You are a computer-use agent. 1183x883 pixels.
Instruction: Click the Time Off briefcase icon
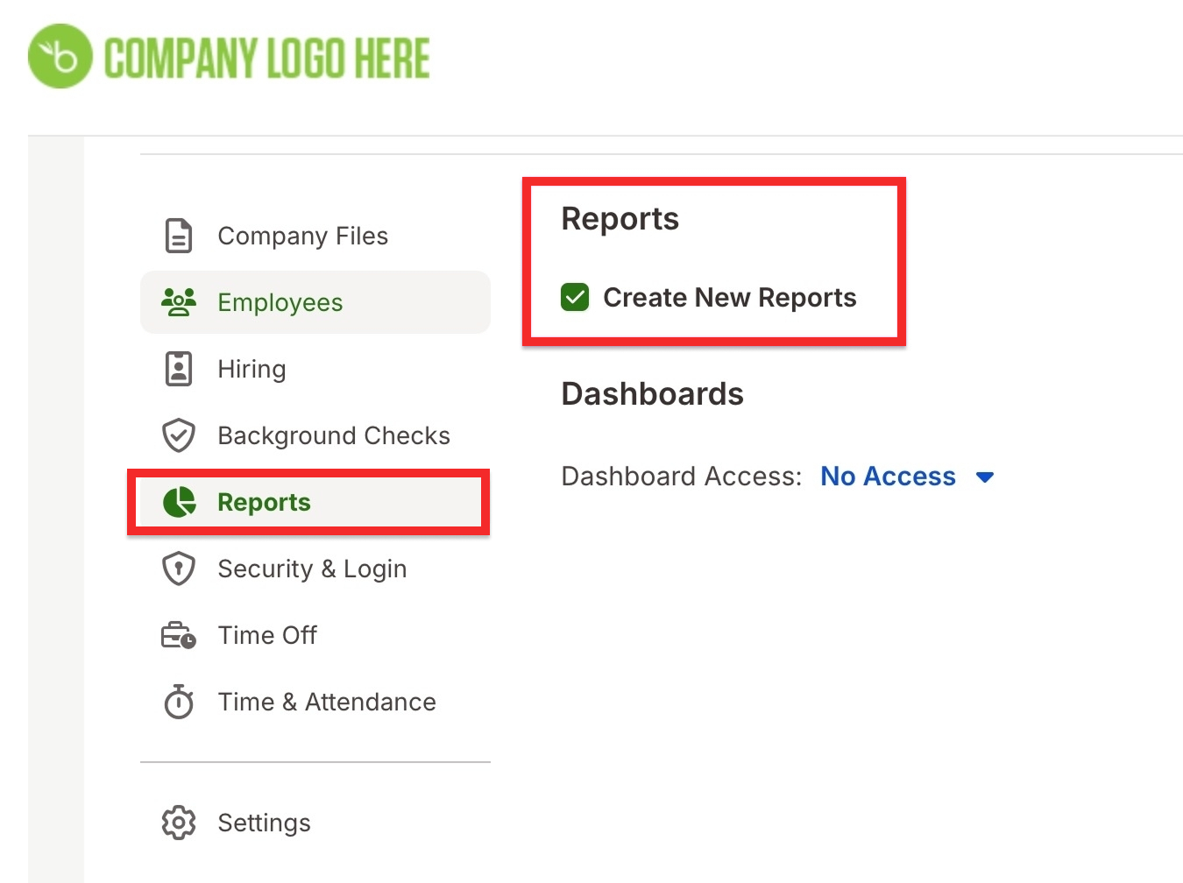click(x=179, y=635)
